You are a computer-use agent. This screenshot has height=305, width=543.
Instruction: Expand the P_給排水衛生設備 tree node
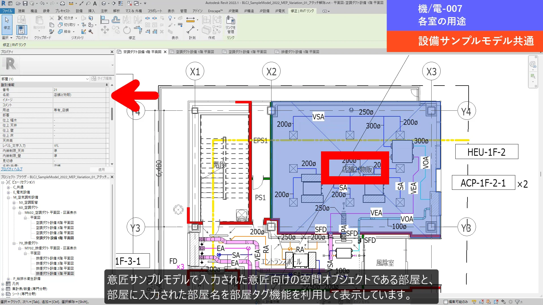(8, 279)
